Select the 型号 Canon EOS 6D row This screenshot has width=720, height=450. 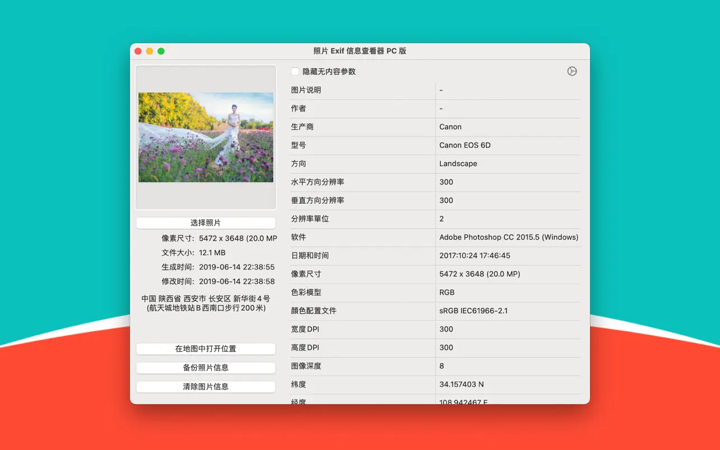point(466,145)
